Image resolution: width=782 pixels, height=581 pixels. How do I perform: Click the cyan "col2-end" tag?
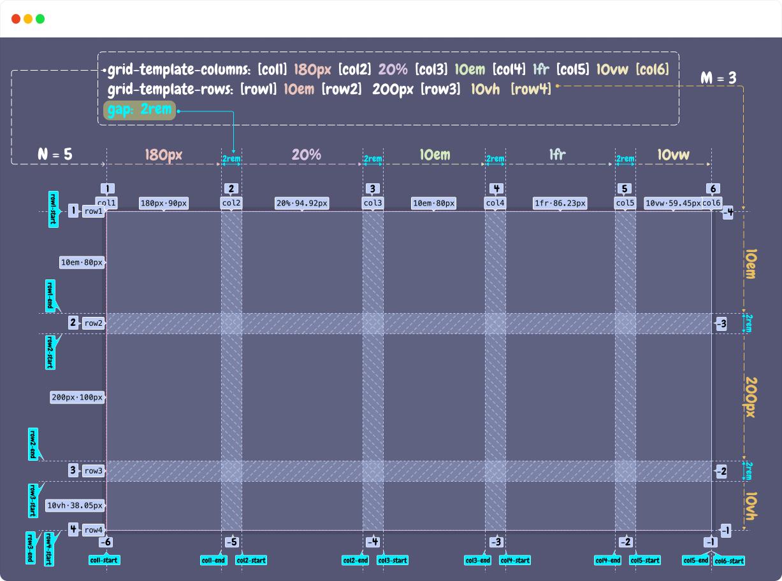(x=356, y=561)
